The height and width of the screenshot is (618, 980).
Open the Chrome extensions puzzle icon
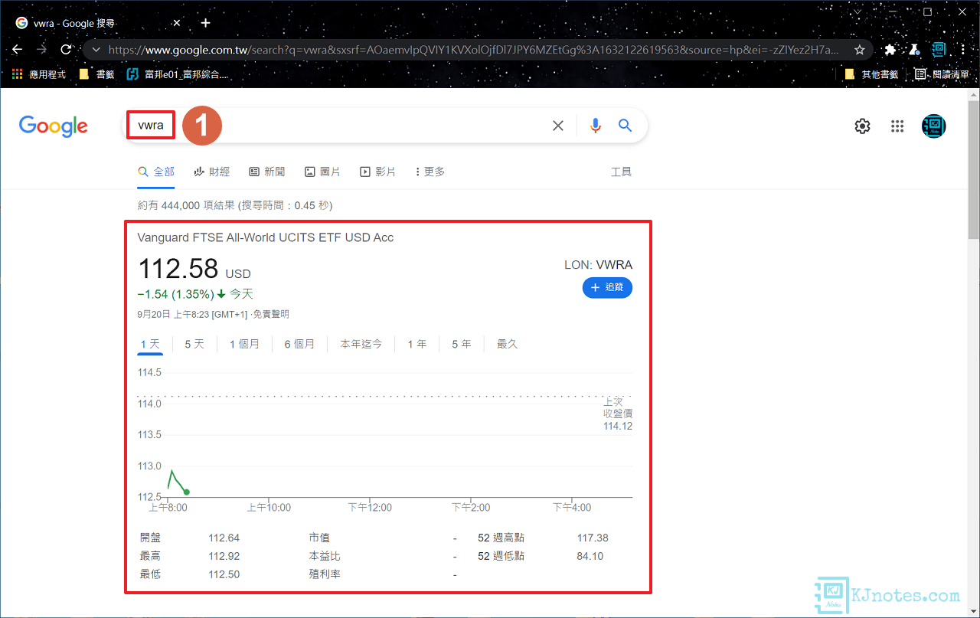pos(890,50)
